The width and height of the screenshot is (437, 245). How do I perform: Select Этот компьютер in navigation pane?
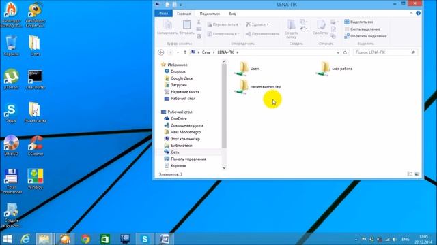[182, 139]
